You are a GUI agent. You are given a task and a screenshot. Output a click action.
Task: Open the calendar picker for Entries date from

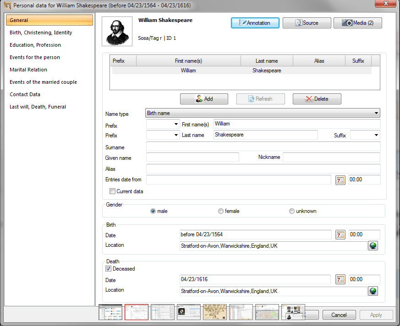pyautogui.click(x=340, y=180)
